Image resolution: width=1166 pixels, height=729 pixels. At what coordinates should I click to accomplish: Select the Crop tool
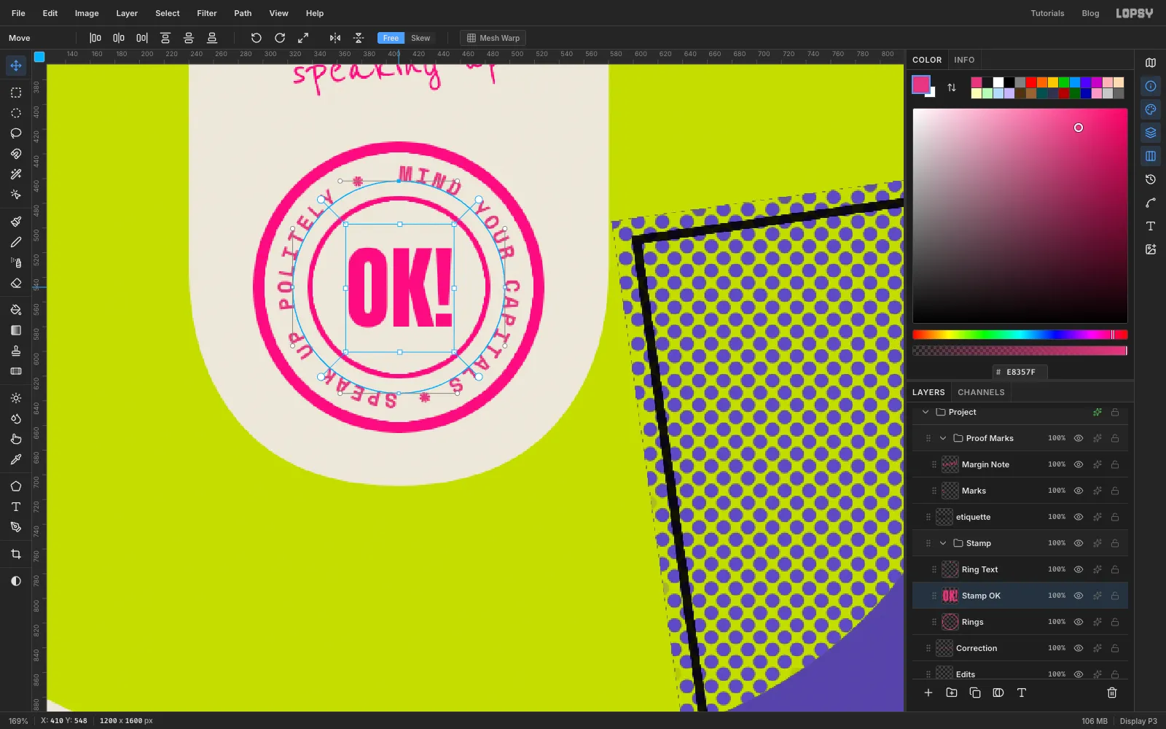pos(16,554)
